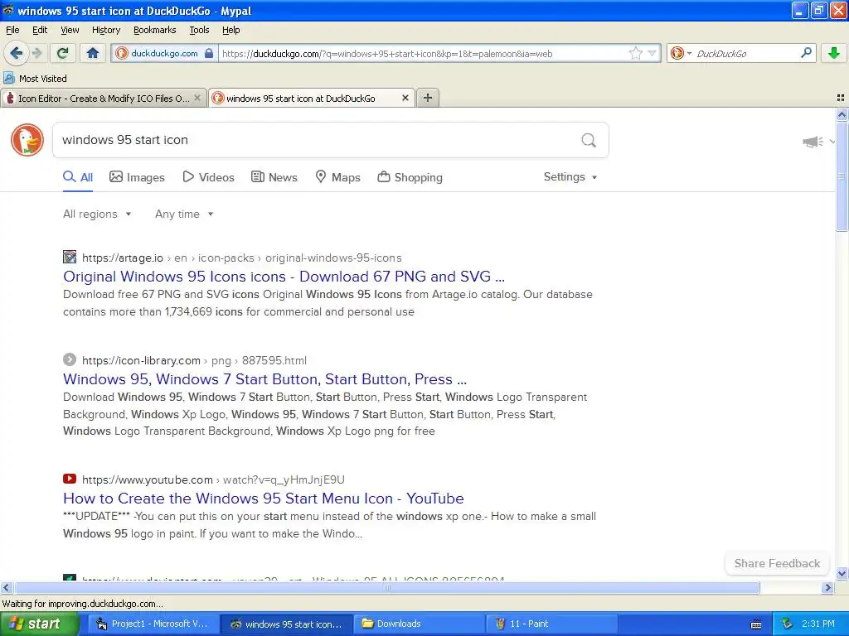Reload the page with refresh icon

63,53
